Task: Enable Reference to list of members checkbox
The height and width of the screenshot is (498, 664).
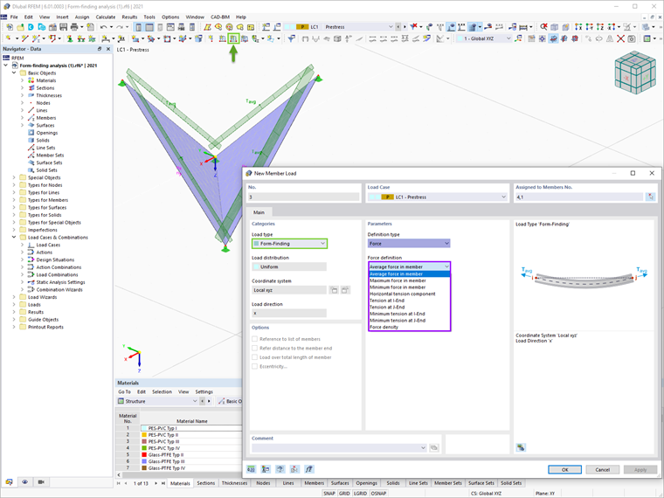Action: (254, 339)
